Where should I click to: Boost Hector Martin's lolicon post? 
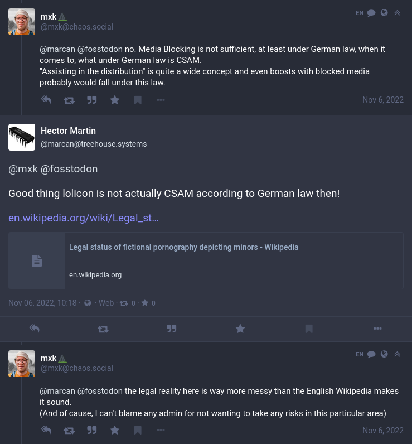103,329
